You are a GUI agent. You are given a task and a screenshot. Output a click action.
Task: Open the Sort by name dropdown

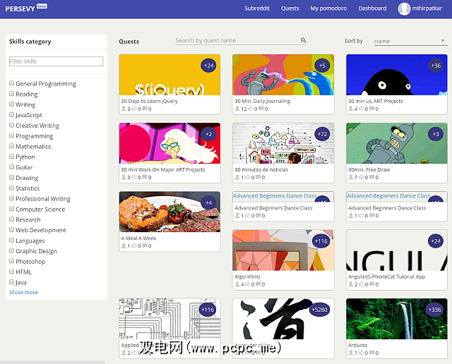[x=410, y=41]
